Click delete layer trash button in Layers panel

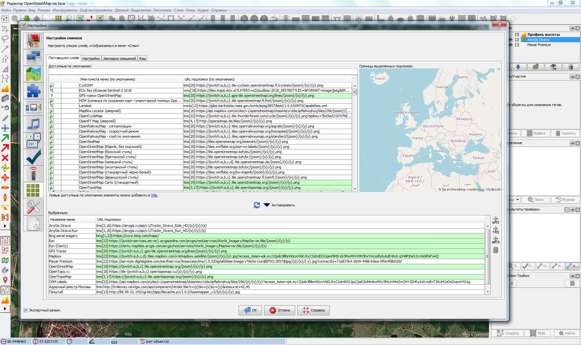click(x=571, y=67)
